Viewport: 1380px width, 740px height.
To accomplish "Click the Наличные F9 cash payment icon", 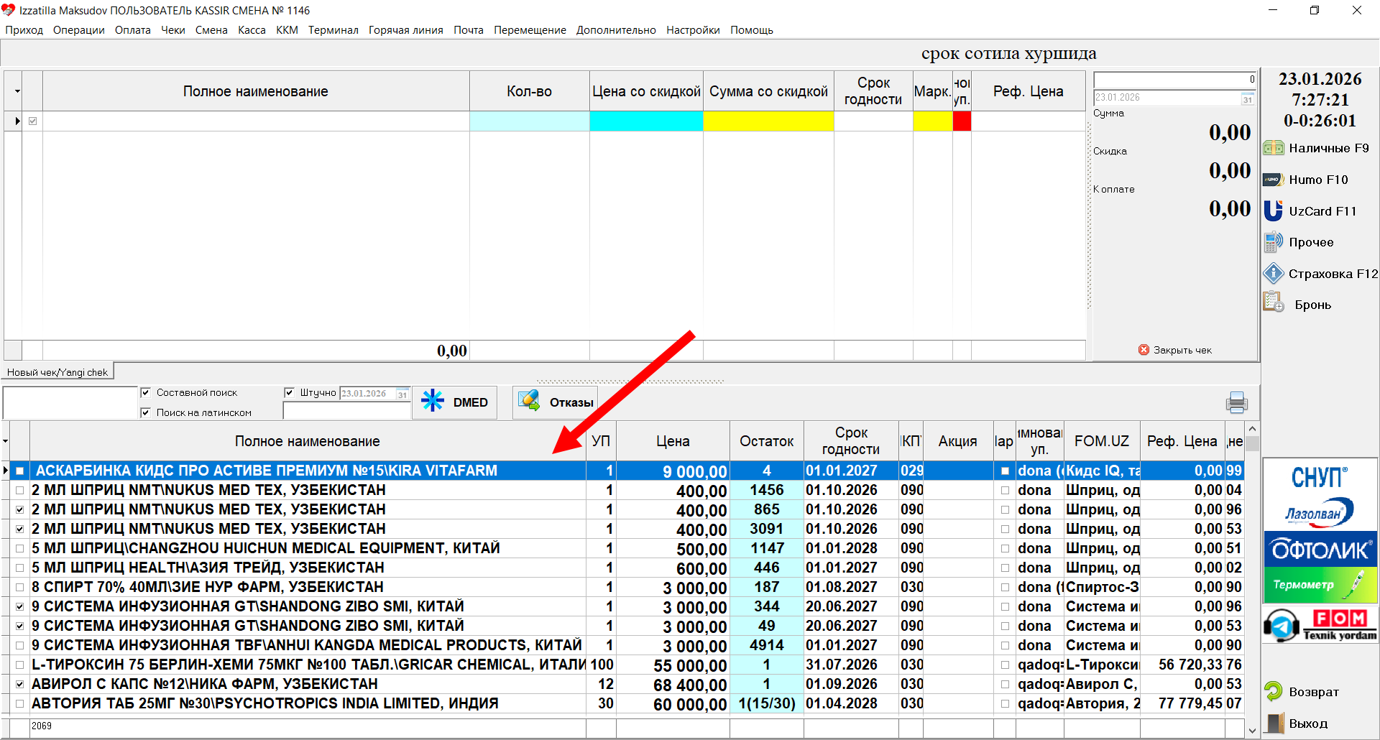I will tap(1274, 148).
